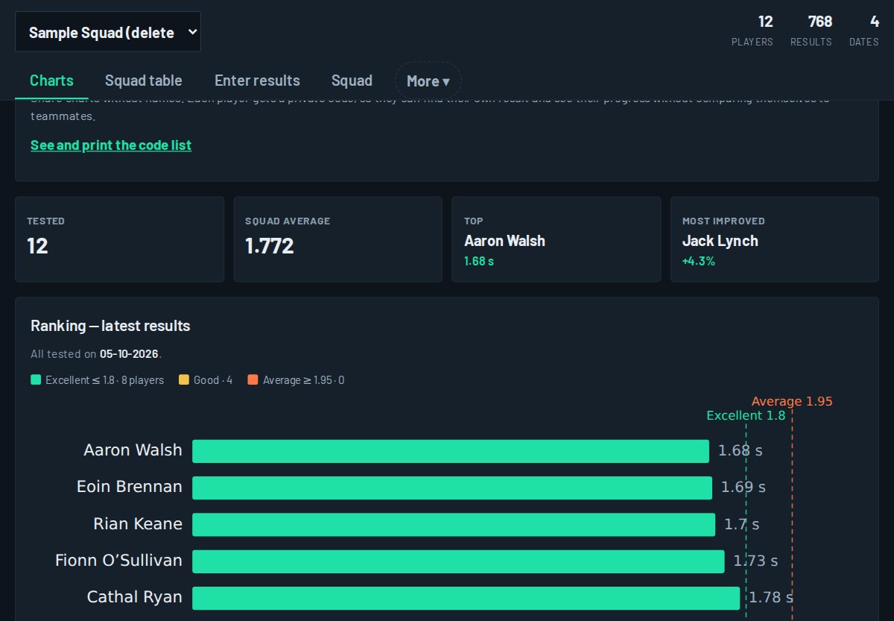The image size is (894, 621).
Task: Click the 'Cathal Ryan' chart label
Action: (135, 597)
